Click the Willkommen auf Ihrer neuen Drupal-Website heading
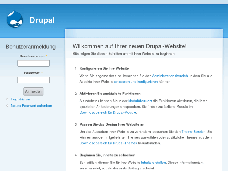Viewport: 228px width, 171px height. [130, 46]
